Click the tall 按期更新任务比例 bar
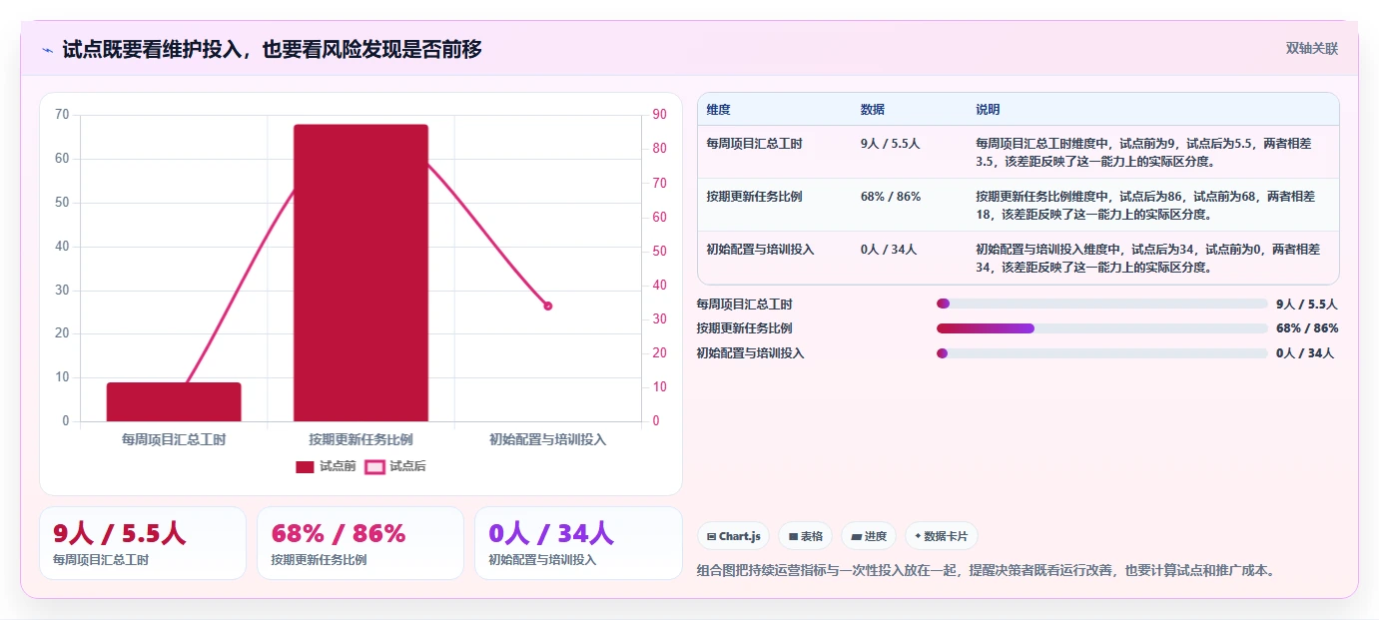 click(360, 273)
